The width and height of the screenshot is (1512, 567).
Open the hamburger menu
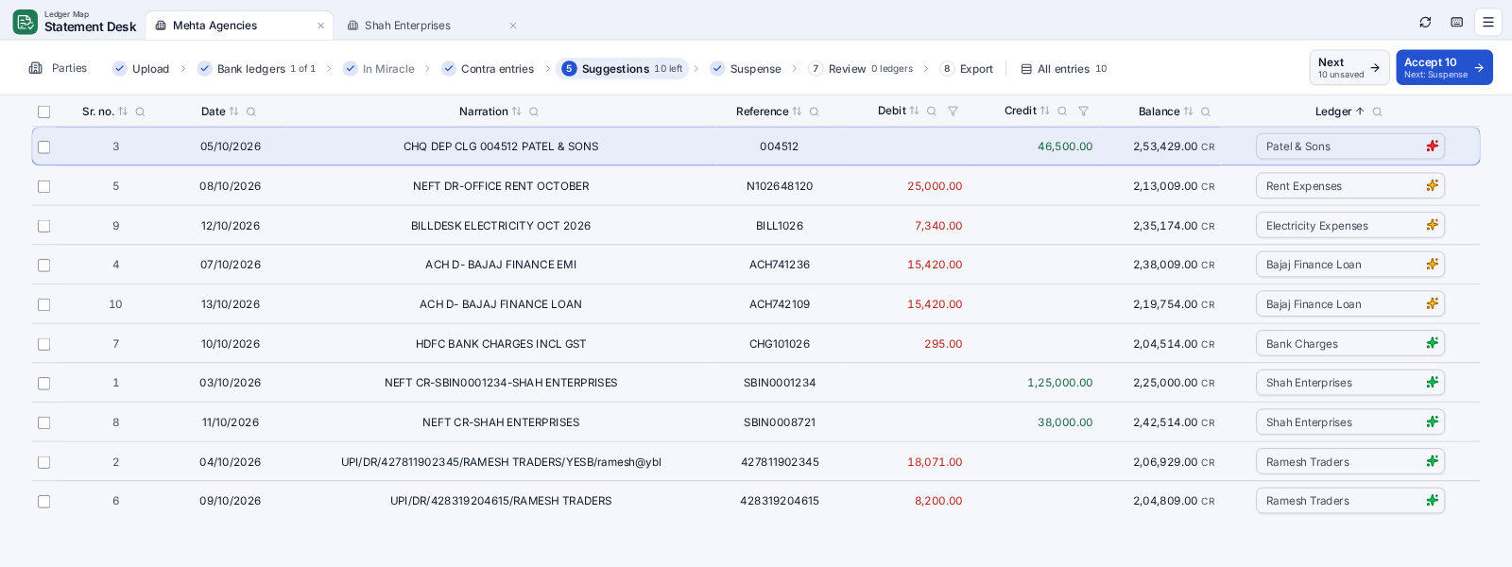pyautogui.click(x=1488, y=22)
